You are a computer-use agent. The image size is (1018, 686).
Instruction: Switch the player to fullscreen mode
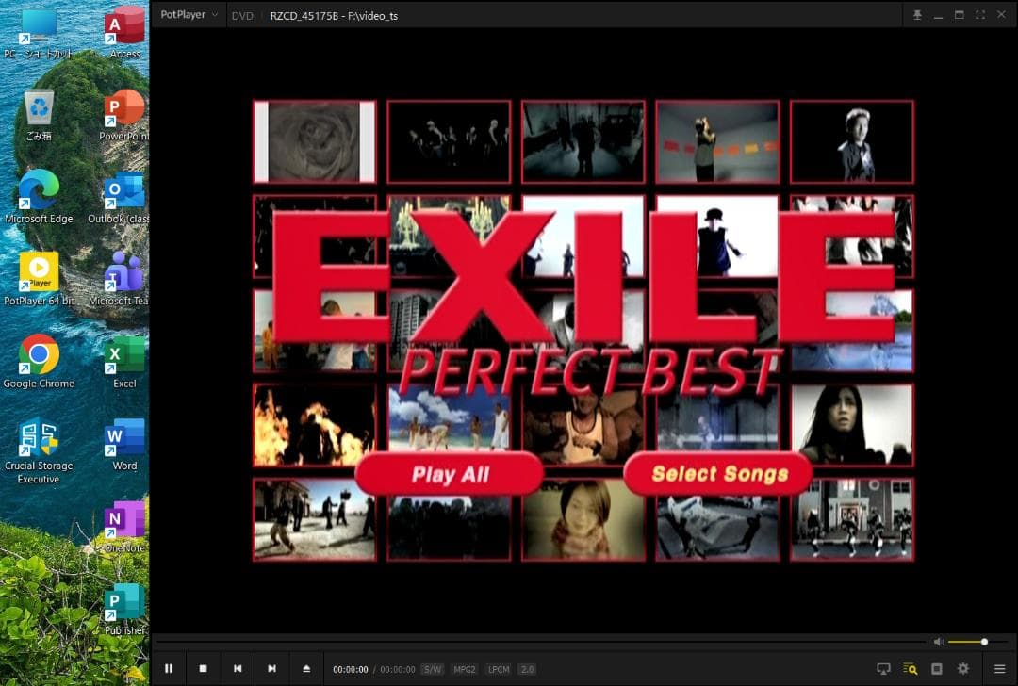point(980,15)
